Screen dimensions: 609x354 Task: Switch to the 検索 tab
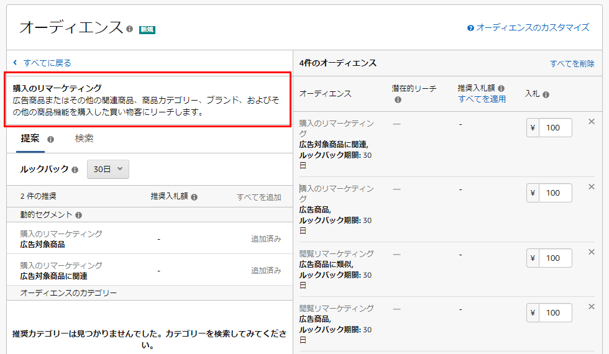click(x=84, y=138)
